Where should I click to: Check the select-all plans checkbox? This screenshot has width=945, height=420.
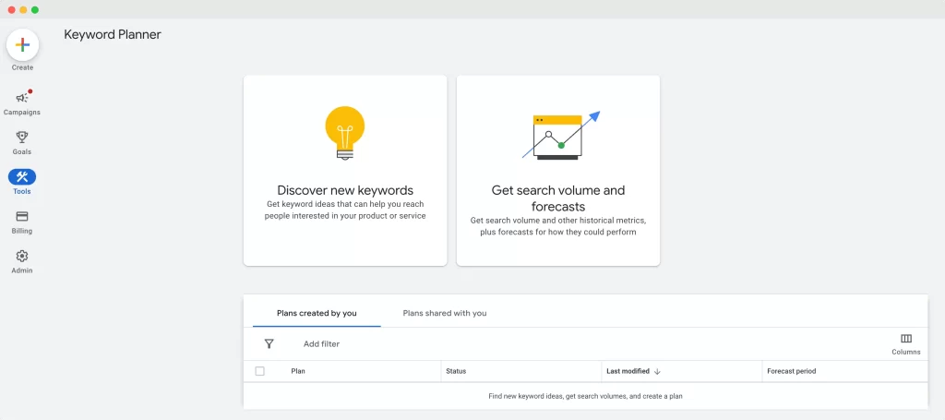259,371
